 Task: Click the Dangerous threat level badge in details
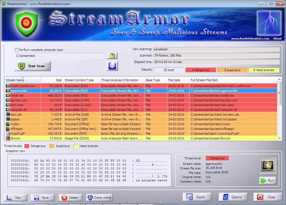[217, 158]
